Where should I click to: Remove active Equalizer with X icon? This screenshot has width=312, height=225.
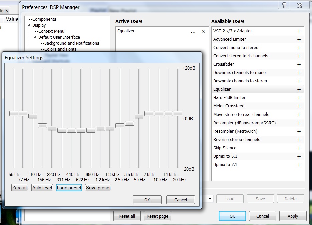point(203,31)
